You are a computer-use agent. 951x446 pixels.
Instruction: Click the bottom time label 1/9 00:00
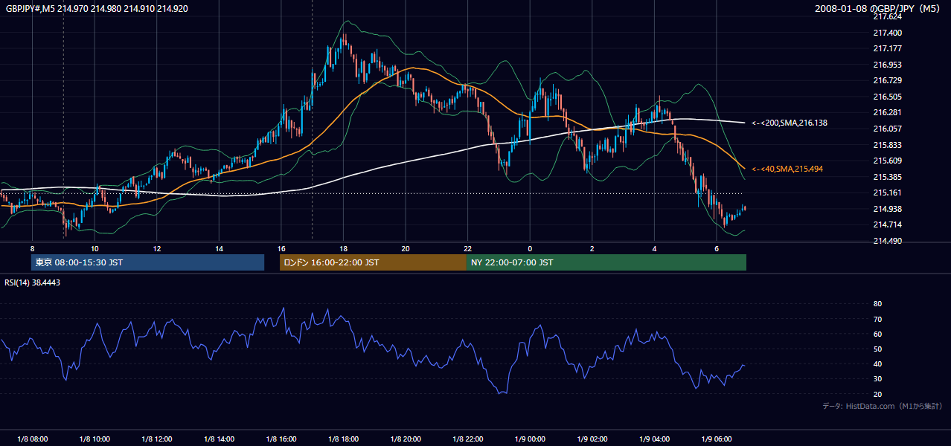(x=530, y=439)
